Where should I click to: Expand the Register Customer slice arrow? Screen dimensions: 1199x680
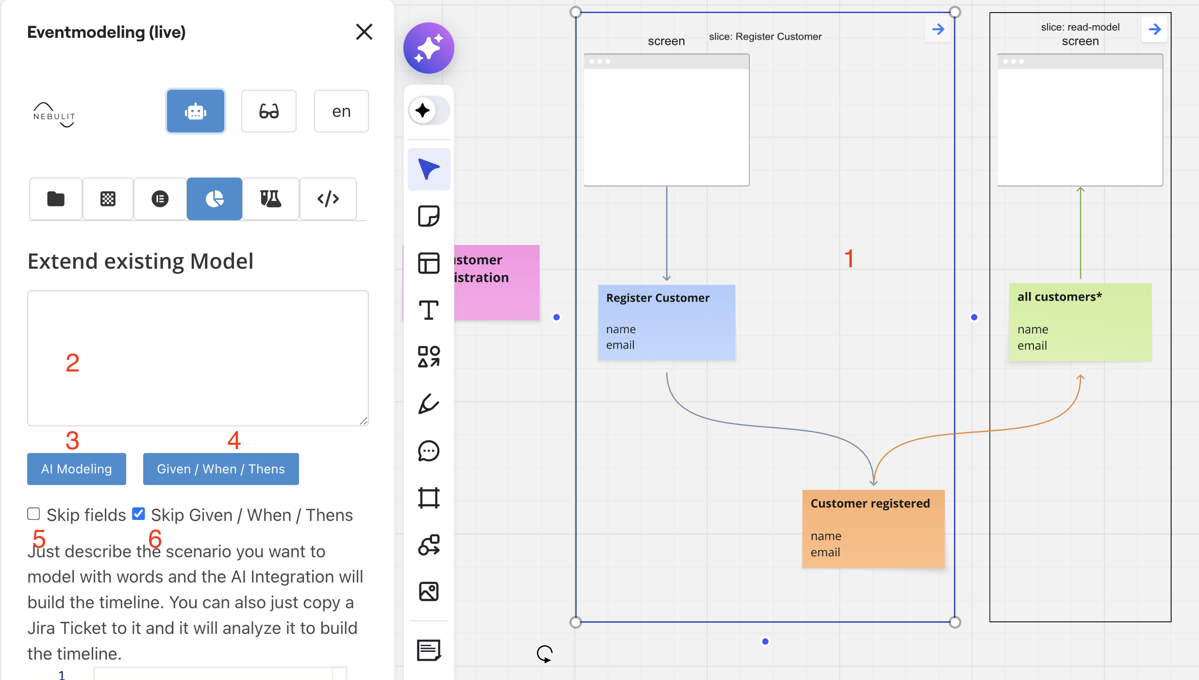[x=938, y=30]
